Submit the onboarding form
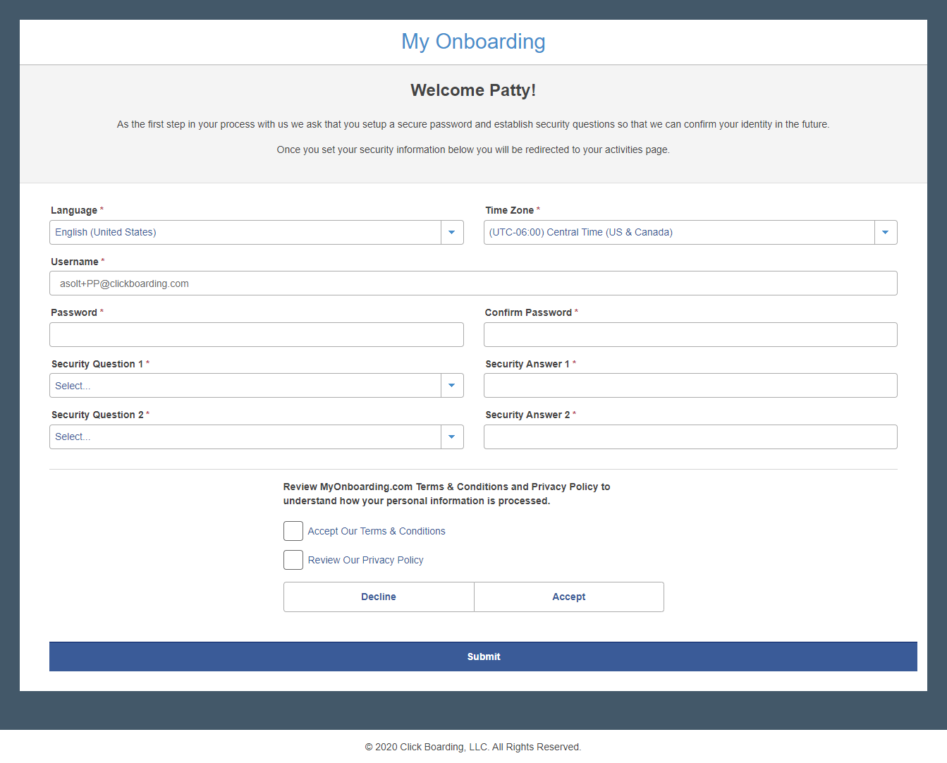This screenshot has height=763, width=947. pyautogui.click(x=483, y=657)
